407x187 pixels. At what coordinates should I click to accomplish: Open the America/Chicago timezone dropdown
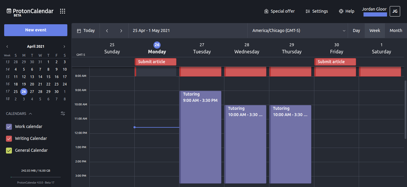coord(298,31)
